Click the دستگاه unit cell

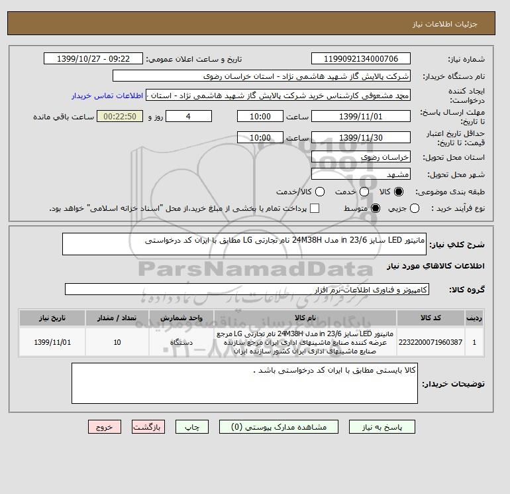[181, 342]
